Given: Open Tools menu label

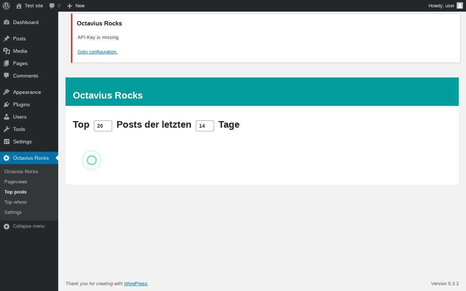Looking at the screenshot, I should coord(19,129).
